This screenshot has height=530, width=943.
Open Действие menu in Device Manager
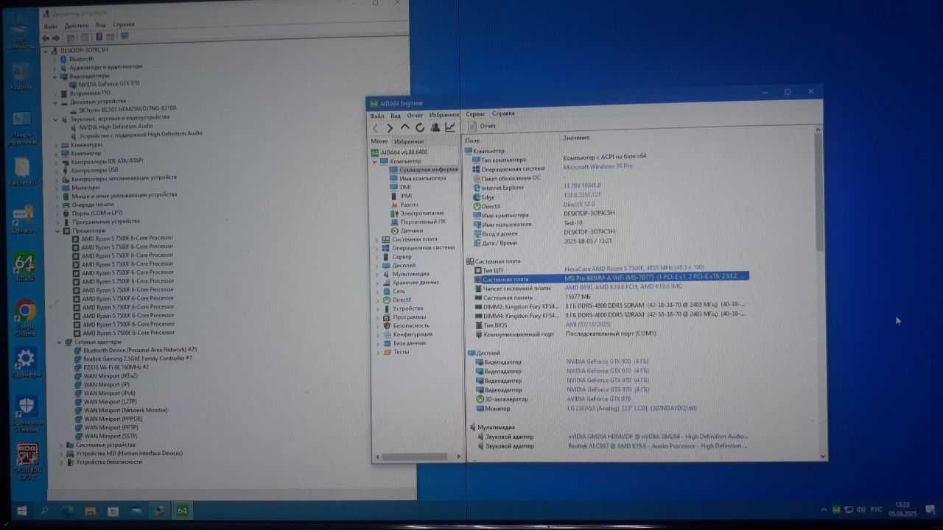pyautogui.click(x=77, y=26)
